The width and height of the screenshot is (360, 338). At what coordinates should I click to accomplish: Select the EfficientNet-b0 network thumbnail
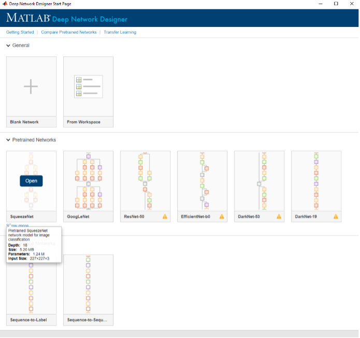(202, 181)
